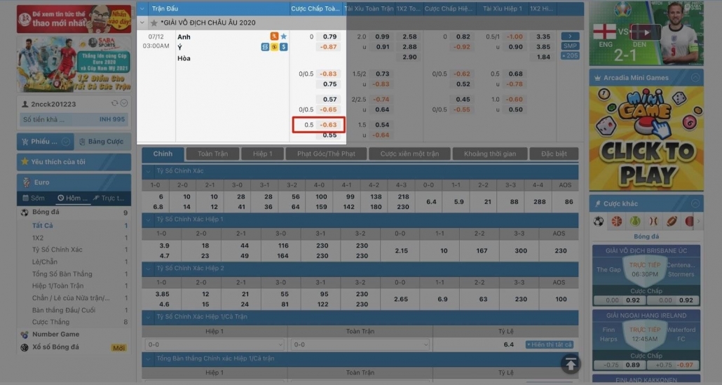Select Tất Cả in the sidebar
The width and height of the screenshot is (722, 385).
[x=42, y=226]
